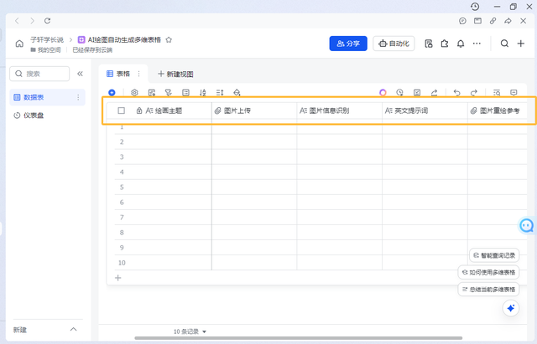This screenshot has height=344, width=537.
Task: Click the blue add record plus icon
Action: (x=112, y=93)
